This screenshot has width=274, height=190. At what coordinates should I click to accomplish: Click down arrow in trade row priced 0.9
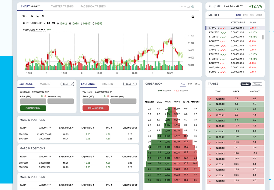[x=210, y=99]
